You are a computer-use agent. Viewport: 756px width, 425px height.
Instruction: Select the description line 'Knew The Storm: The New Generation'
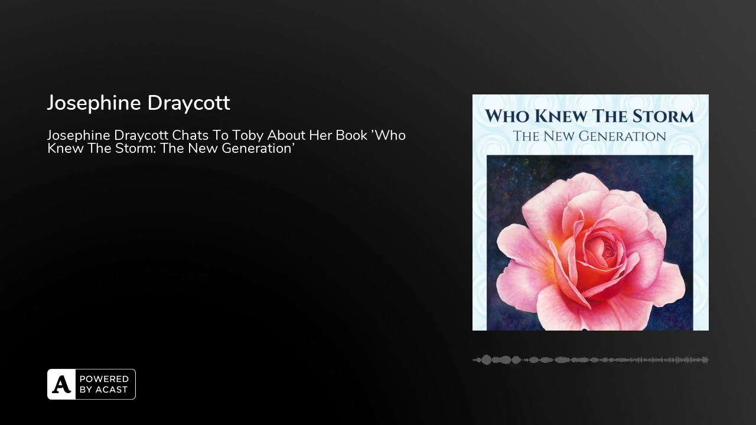point(171,149)
